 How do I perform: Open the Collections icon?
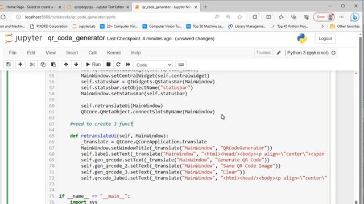pos(293,17)
